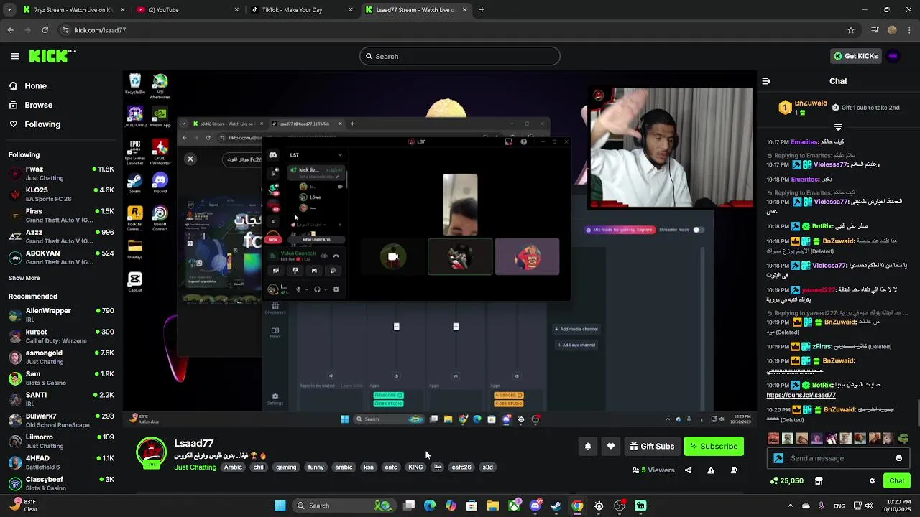This screenshot has height=517, width=920.
Task: Click the Send a message chat field
Action: point(839,458)
